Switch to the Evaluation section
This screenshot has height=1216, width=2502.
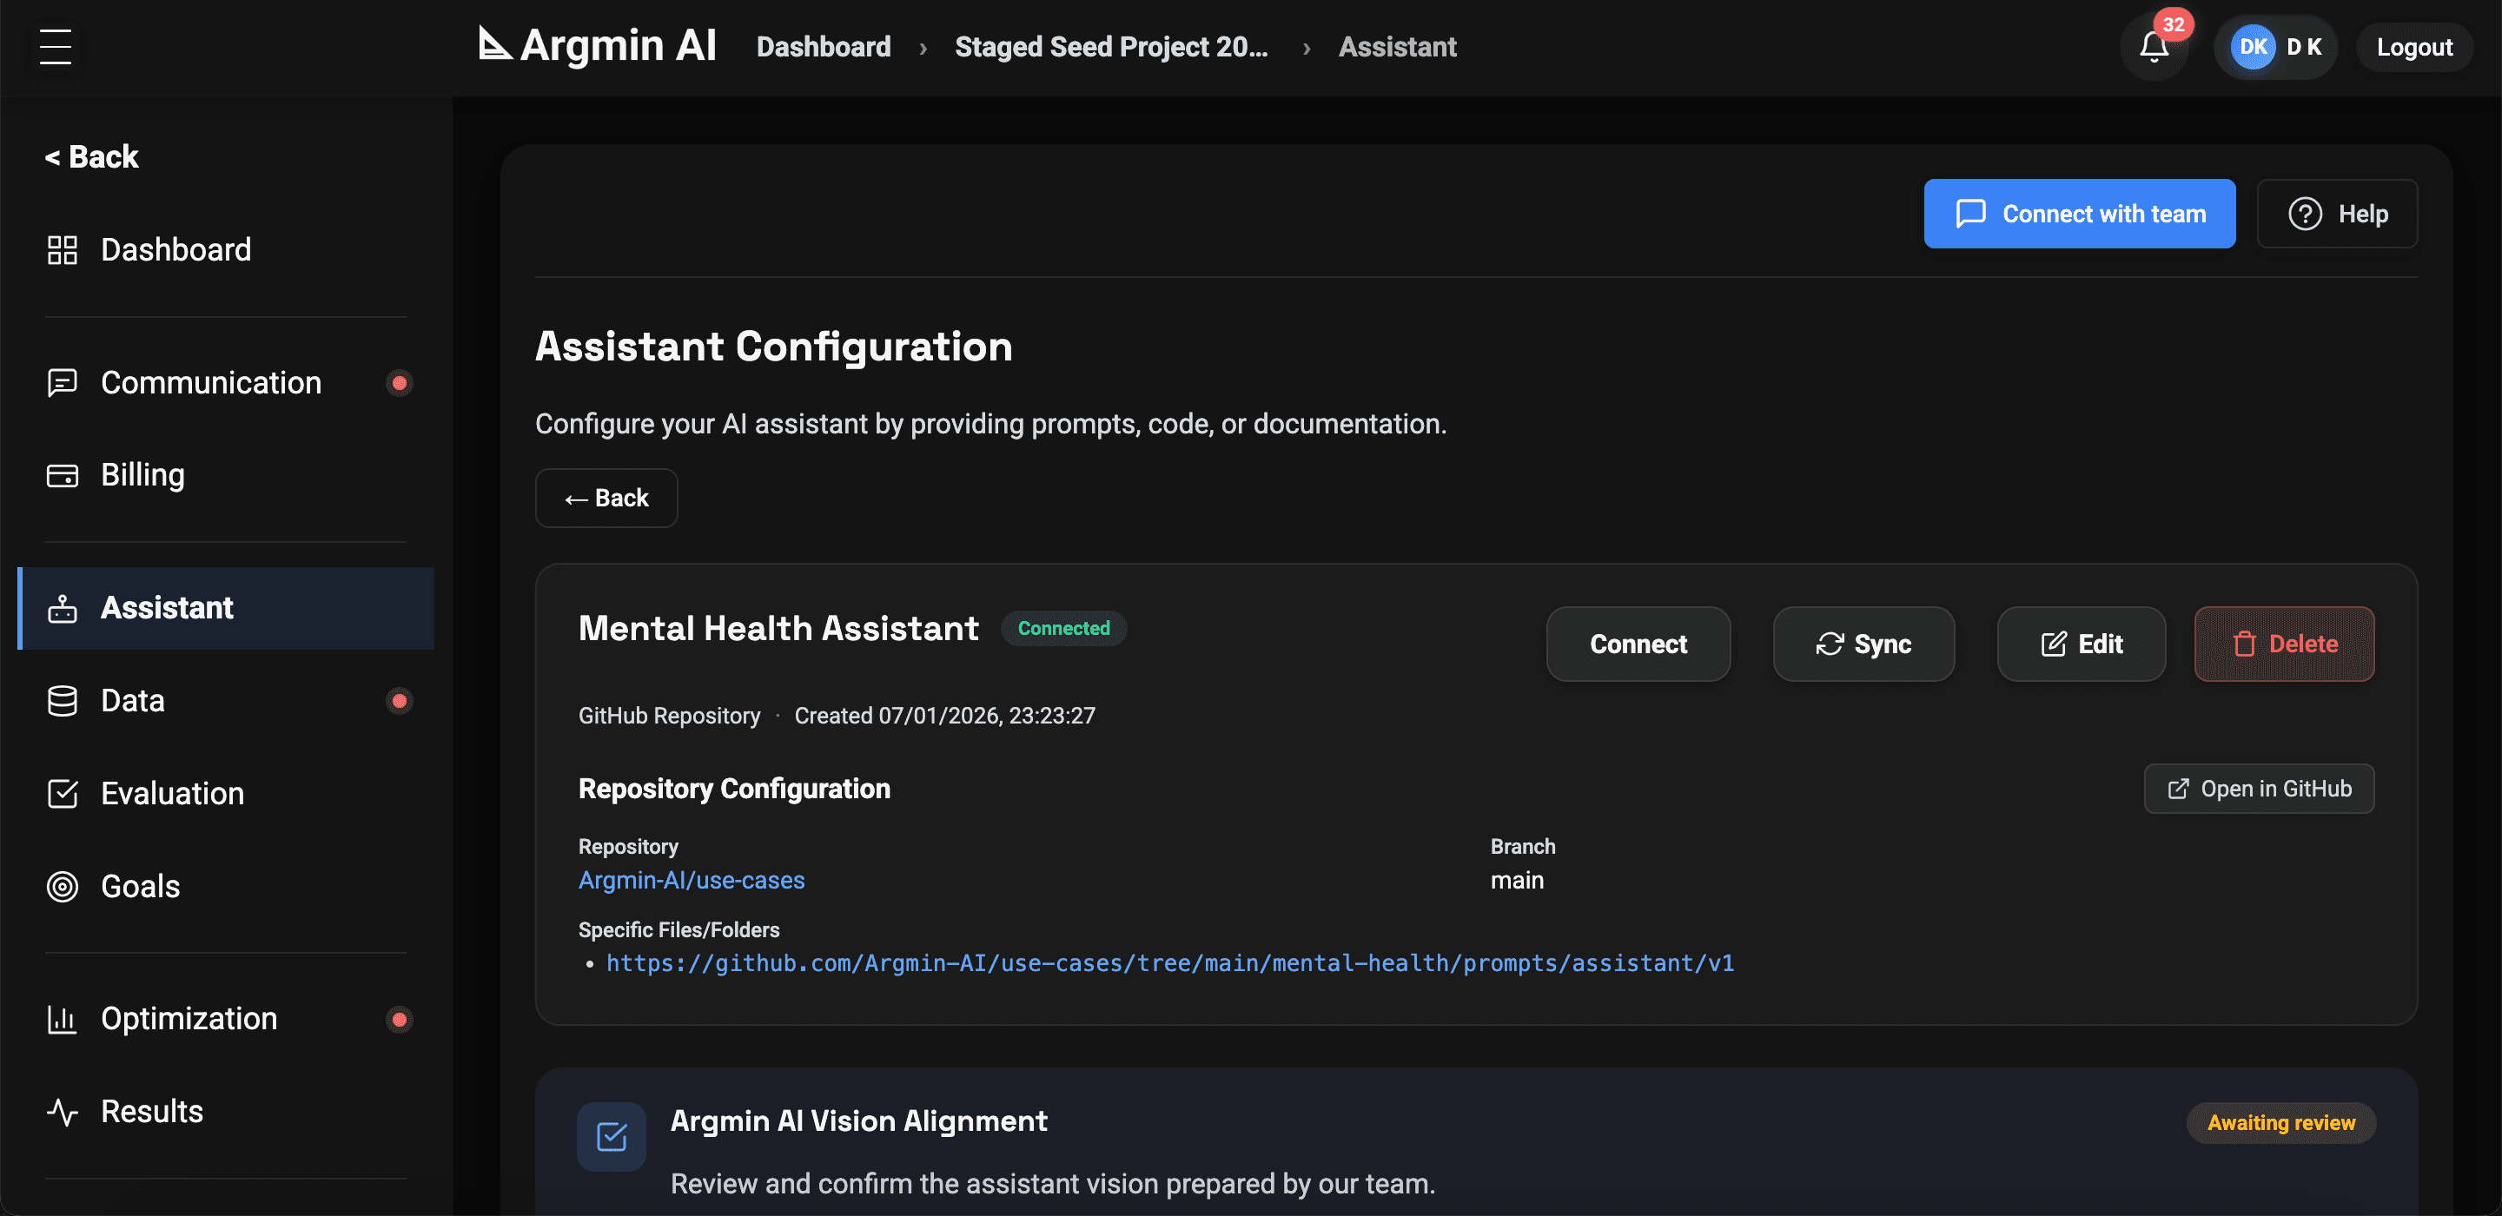pyautogui.click(x=172, y=792)
